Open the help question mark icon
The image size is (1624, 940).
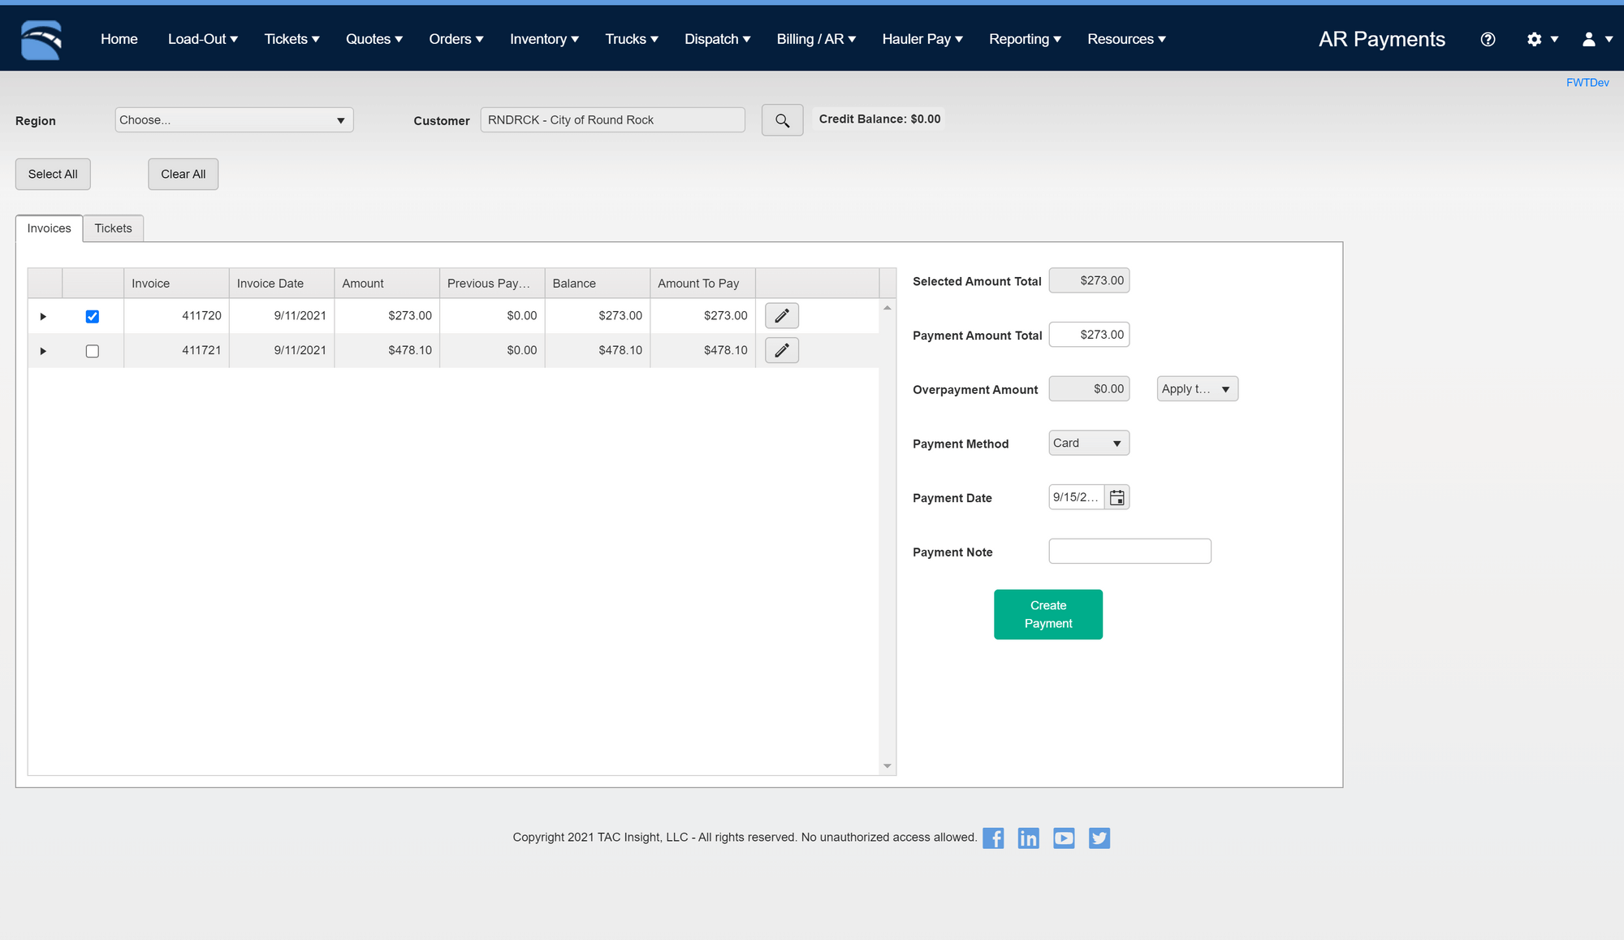click(x=1488, y=38)
